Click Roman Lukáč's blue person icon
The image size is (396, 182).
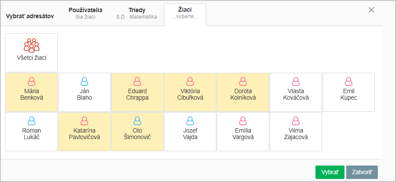click(x=32, y=121)
